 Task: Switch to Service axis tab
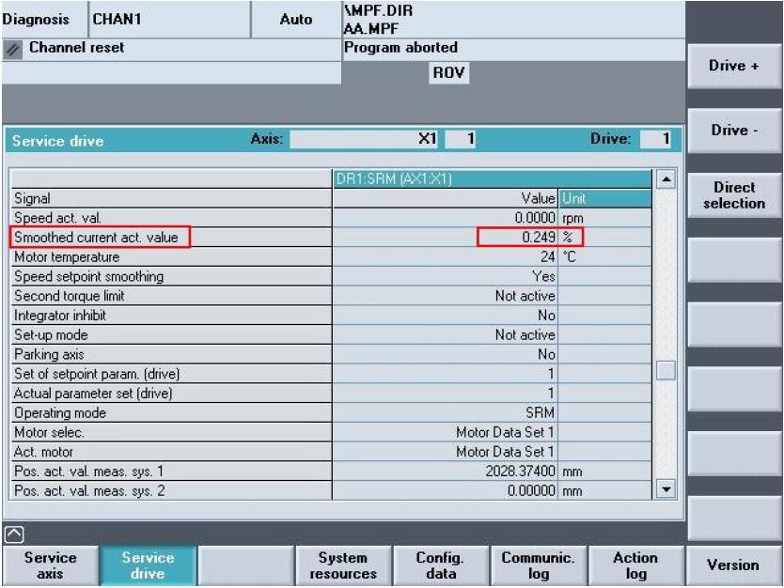(50, 565)
